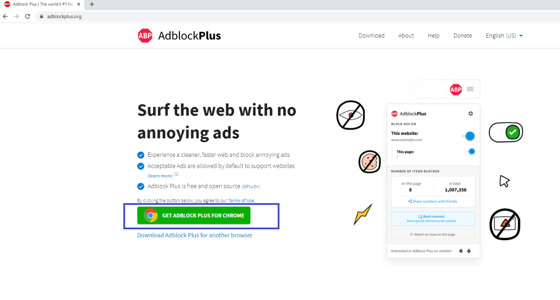The image size is (560, 300).
Task: Click the crossed-out cookie icon
Action: (370, 162)
